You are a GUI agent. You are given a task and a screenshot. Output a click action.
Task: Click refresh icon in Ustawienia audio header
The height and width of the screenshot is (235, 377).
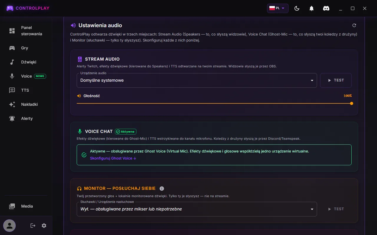354,25
